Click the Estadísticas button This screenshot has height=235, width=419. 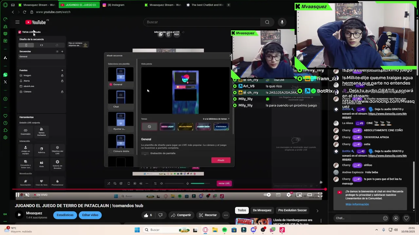(x=65, y=215)
